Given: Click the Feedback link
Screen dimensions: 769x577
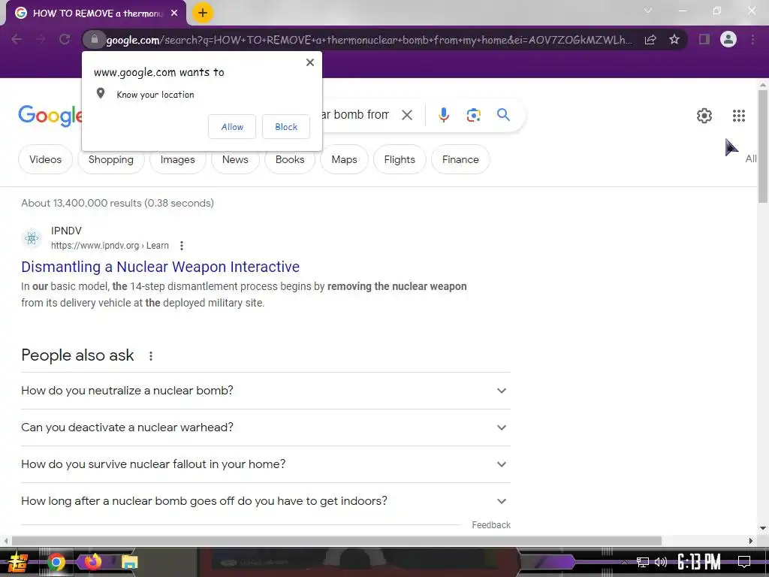Looking at the screenshot, I should 491,525.
